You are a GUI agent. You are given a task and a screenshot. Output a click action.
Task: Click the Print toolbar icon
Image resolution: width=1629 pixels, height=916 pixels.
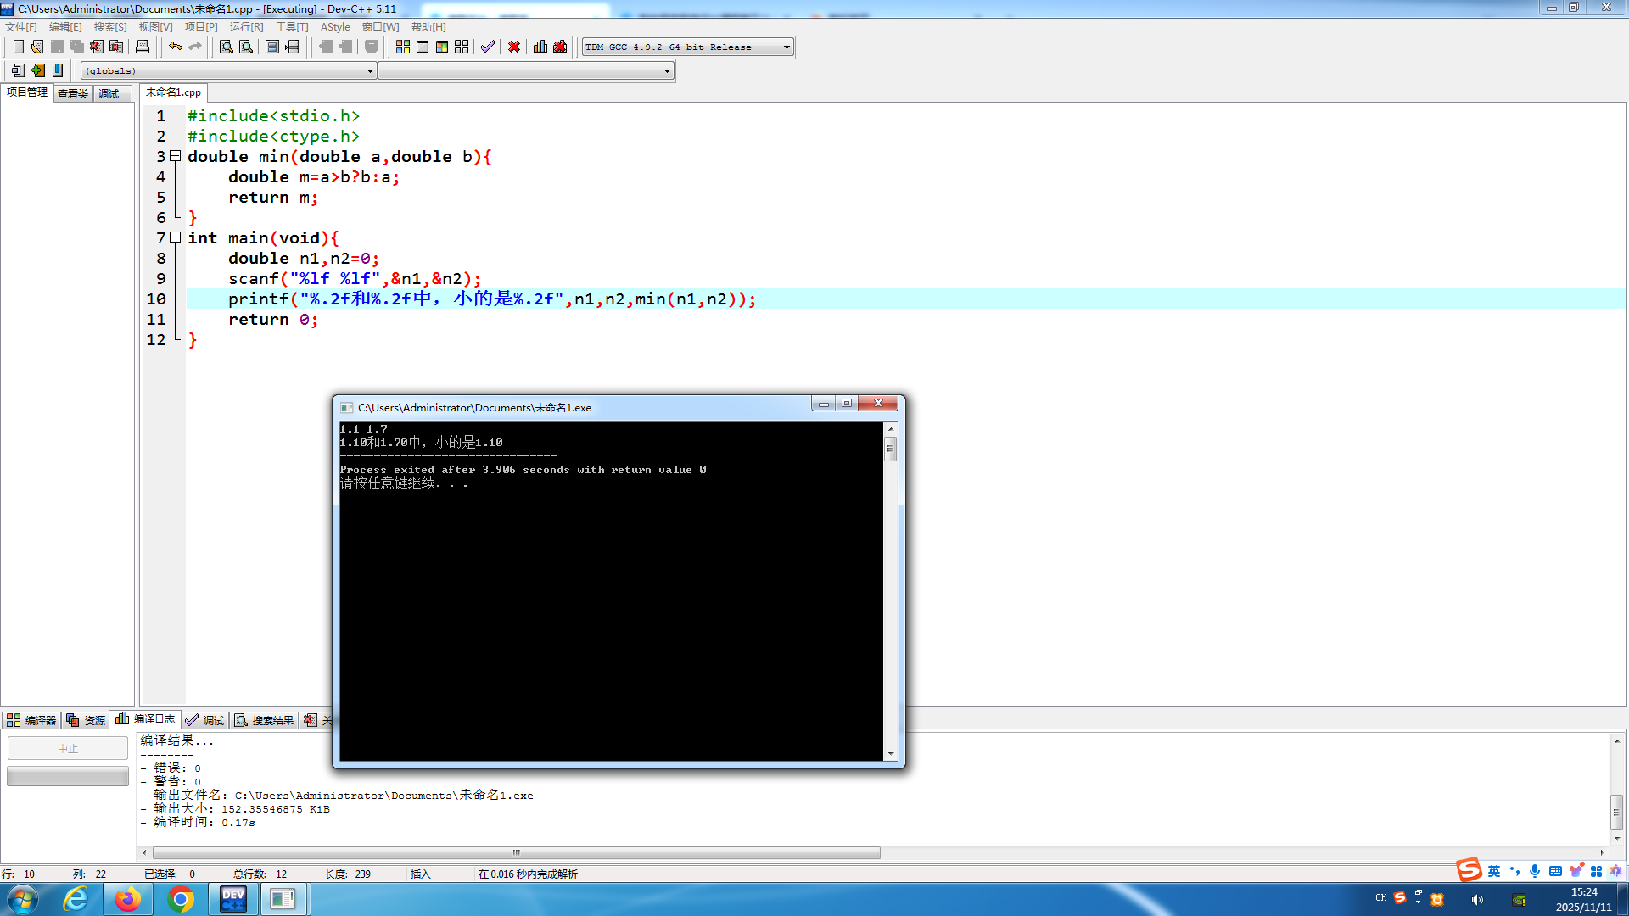coord(143,47)
